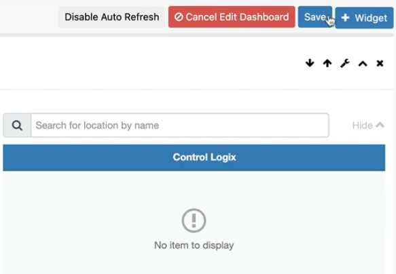
Task: Move the widget down with the down arrow
Action: [x=310, y=63]
